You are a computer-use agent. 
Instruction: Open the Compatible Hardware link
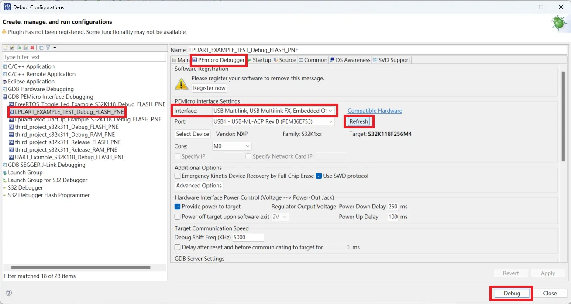[375, 111]
